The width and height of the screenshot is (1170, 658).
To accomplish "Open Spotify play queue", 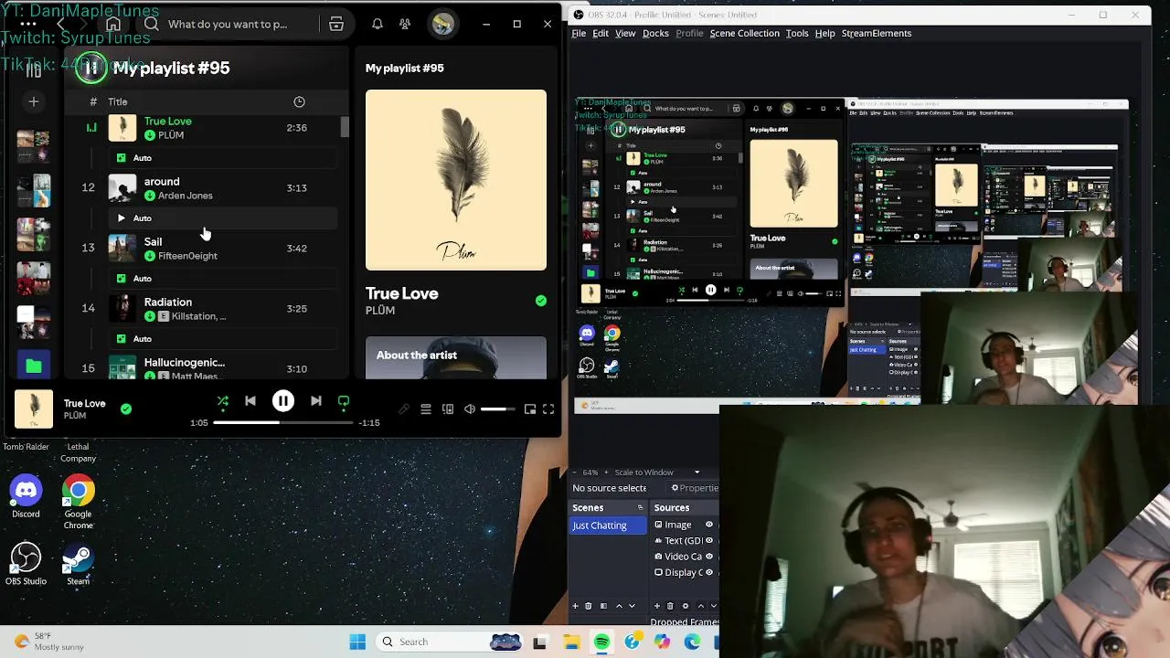I will (426, 409).
